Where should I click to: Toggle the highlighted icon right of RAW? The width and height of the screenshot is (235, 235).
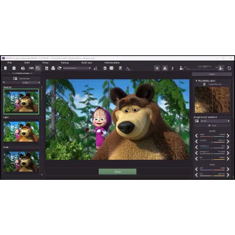tap(38, 68)
